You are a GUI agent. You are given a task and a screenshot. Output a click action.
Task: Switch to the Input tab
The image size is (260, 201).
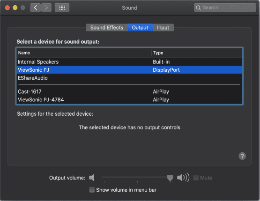tap(163, 28)
